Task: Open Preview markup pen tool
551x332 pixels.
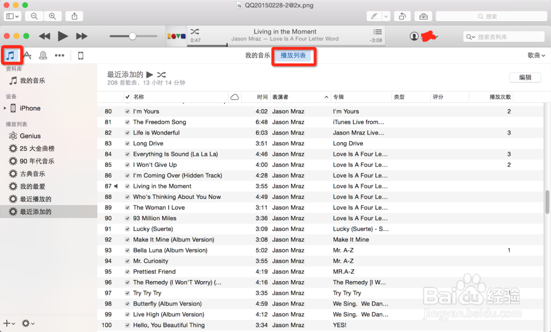Action: point(374,16)
